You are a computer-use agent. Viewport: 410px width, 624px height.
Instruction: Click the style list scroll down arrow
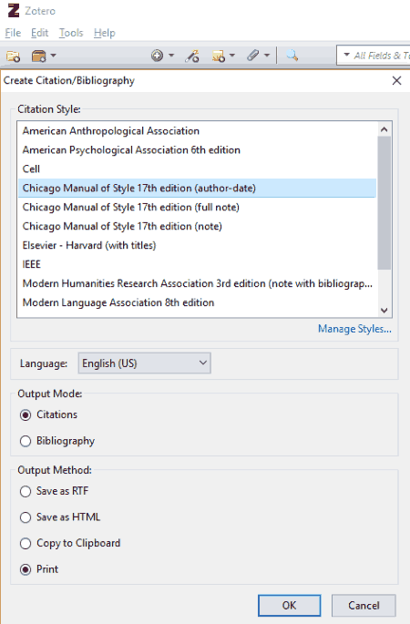(384, 311)
